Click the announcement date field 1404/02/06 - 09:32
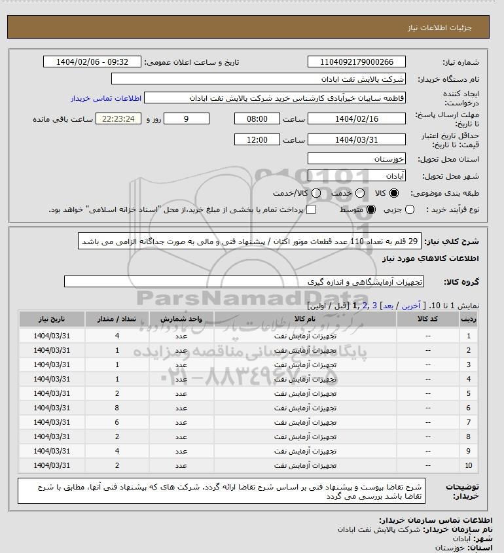This screenshot has width=504, height=553. 92,62
